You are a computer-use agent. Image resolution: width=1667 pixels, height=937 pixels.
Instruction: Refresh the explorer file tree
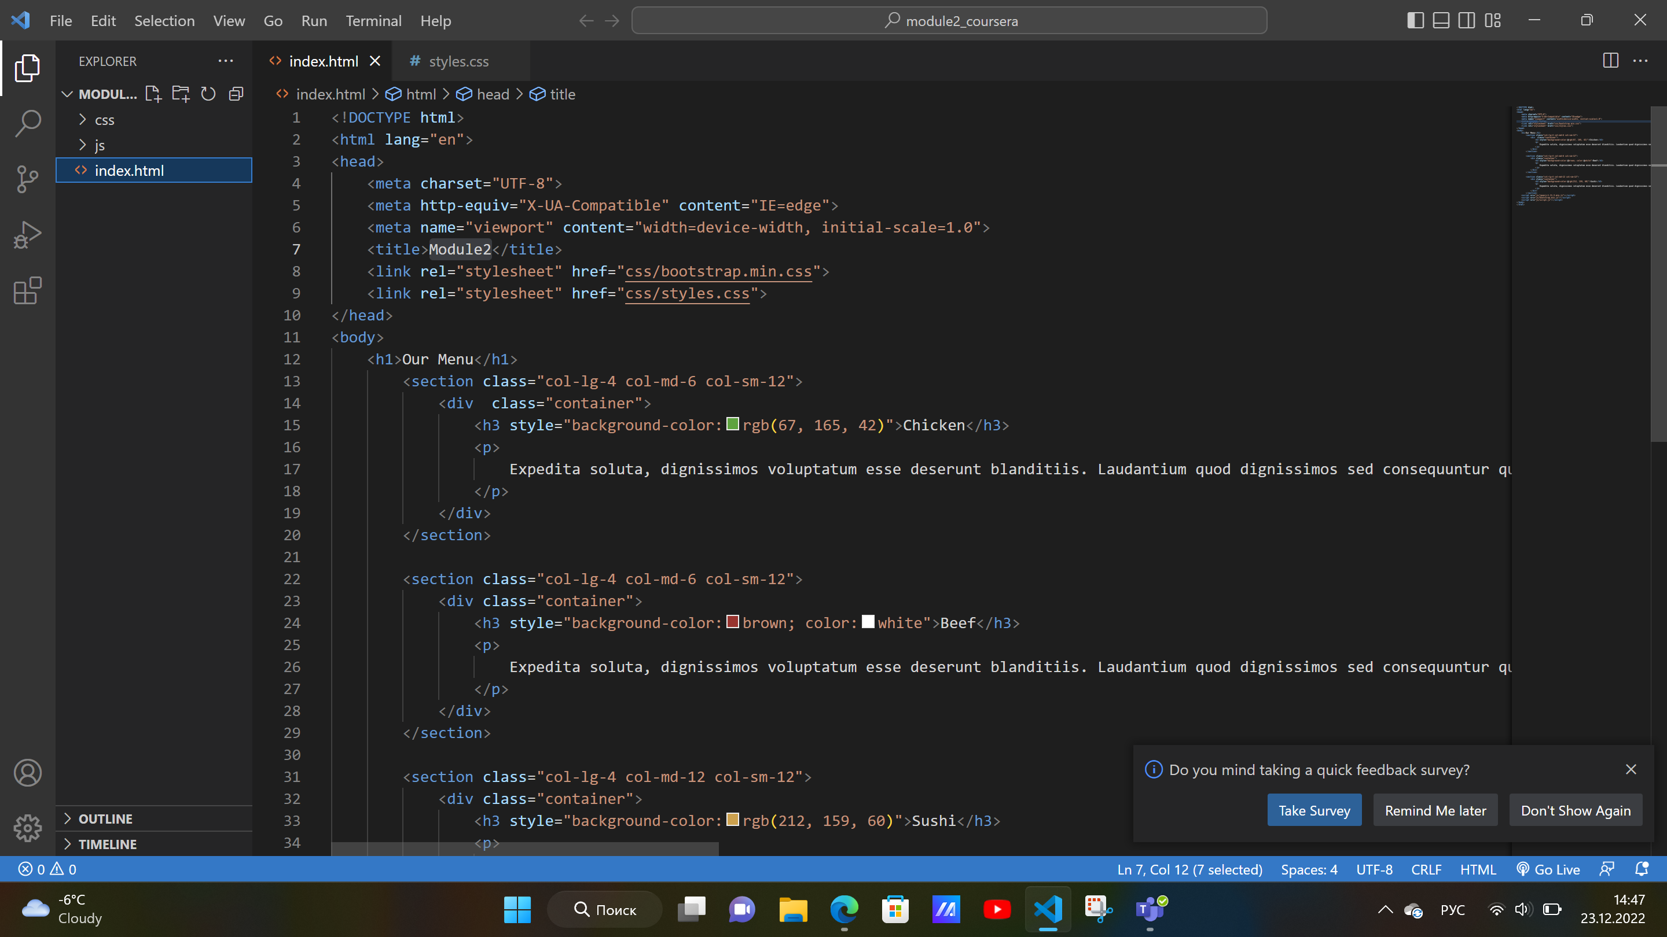[x=208, y=94]
